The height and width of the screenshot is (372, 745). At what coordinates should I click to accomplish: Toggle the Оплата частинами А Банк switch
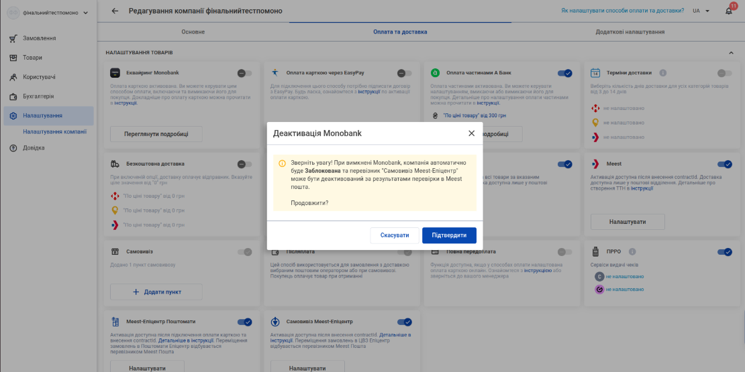565,73
